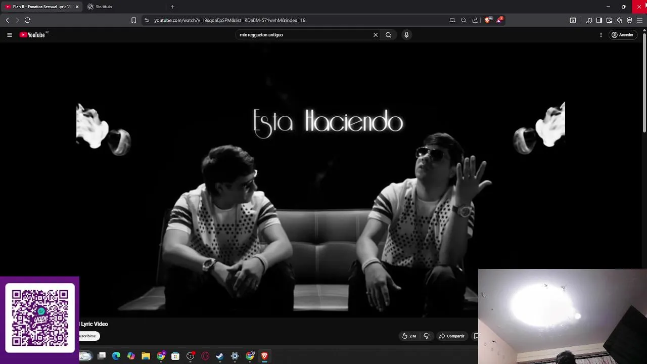
Task: Go to the YouTube home logo
Action: [x=33, y=35]
